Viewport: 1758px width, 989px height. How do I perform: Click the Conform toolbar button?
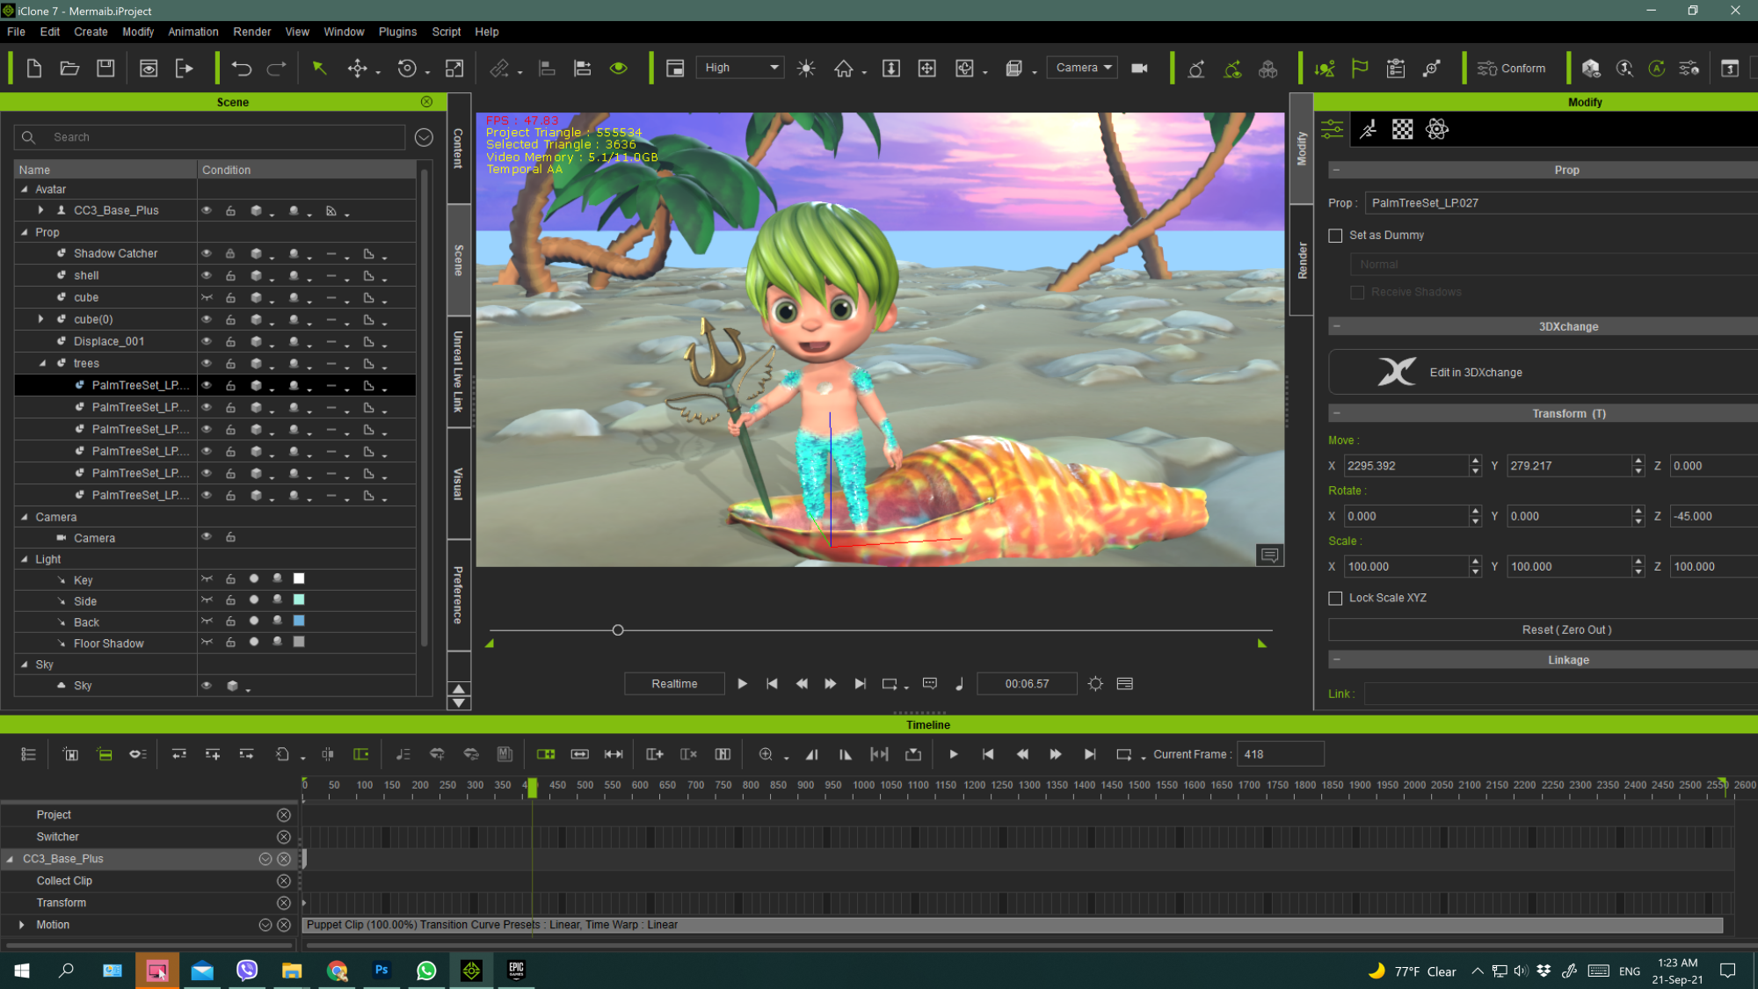click(x=1512, y=69)
